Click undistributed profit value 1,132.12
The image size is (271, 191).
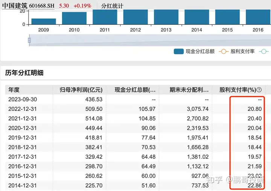(x=198, y=167)
